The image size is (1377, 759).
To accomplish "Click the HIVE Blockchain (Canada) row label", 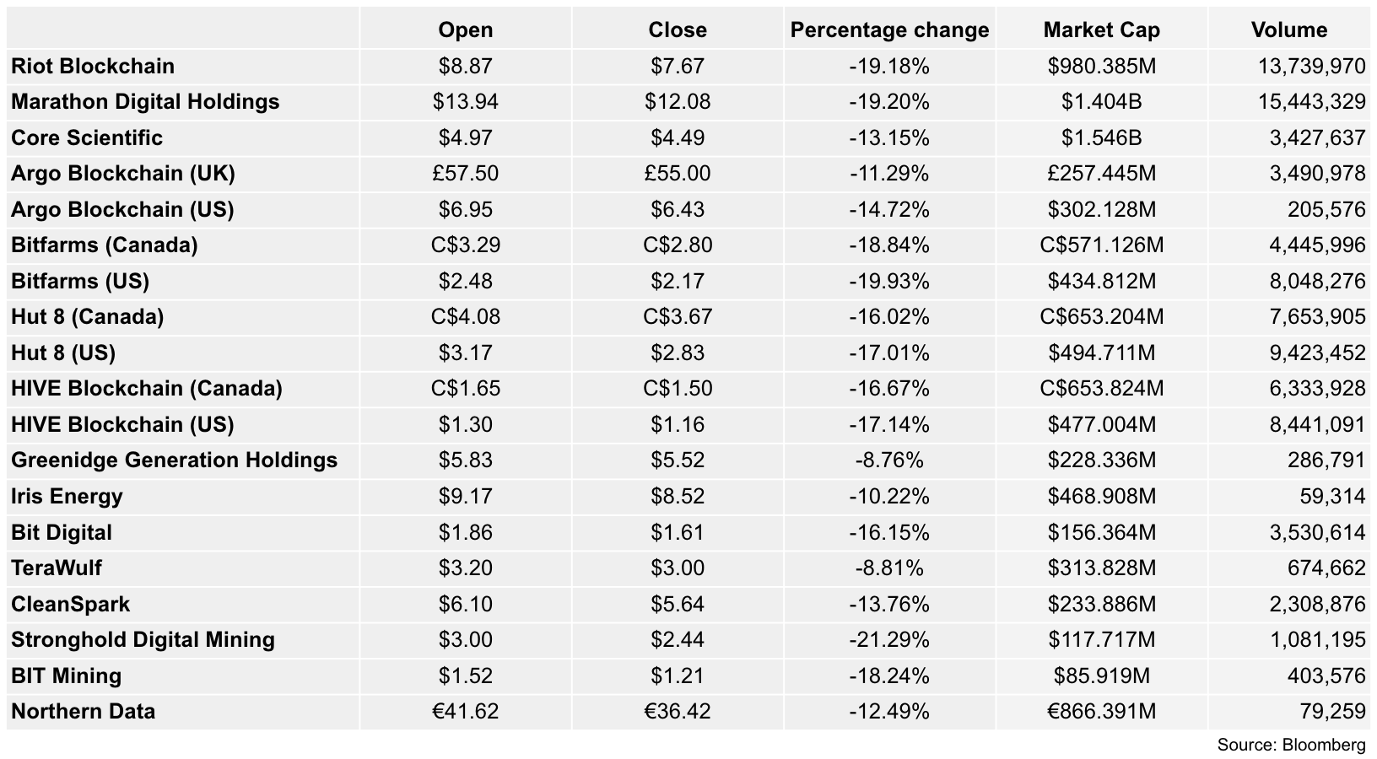I will click(x=147, y=389).
